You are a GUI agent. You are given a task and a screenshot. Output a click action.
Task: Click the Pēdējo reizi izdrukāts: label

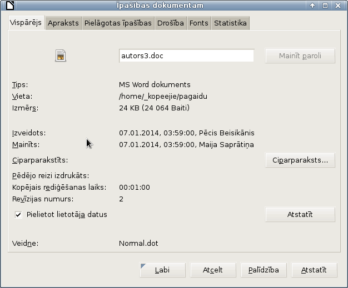51,176
